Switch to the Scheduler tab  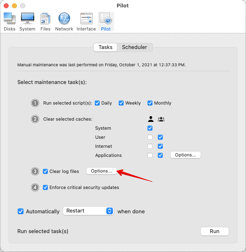click(135, 47)
